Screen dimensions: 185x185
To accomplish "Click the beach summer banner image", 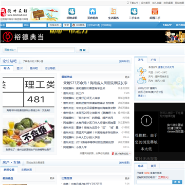I will (45, 14).
